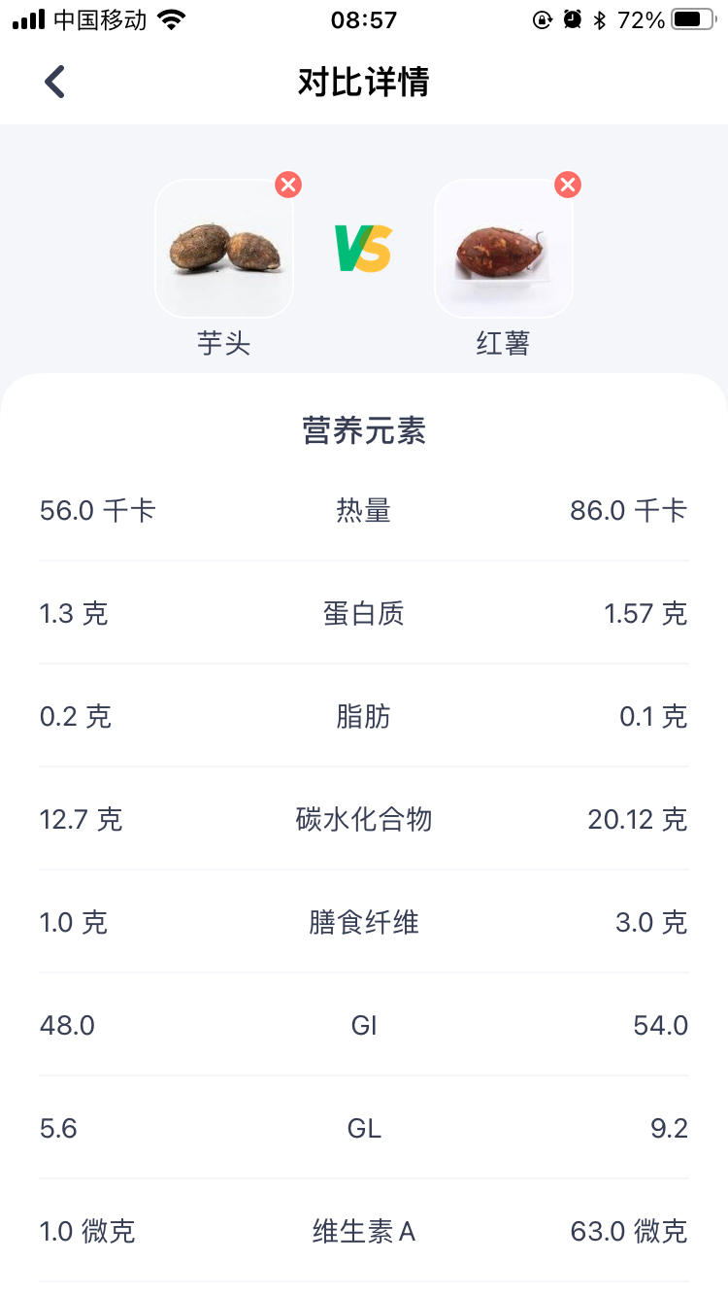Tap the 维生素A nutrient label

click(x=363, y=1231)
